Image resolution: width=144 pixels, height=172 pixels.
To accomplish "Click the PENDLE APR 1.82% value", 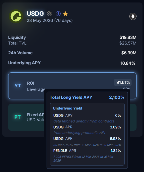I will coord(116,151).
